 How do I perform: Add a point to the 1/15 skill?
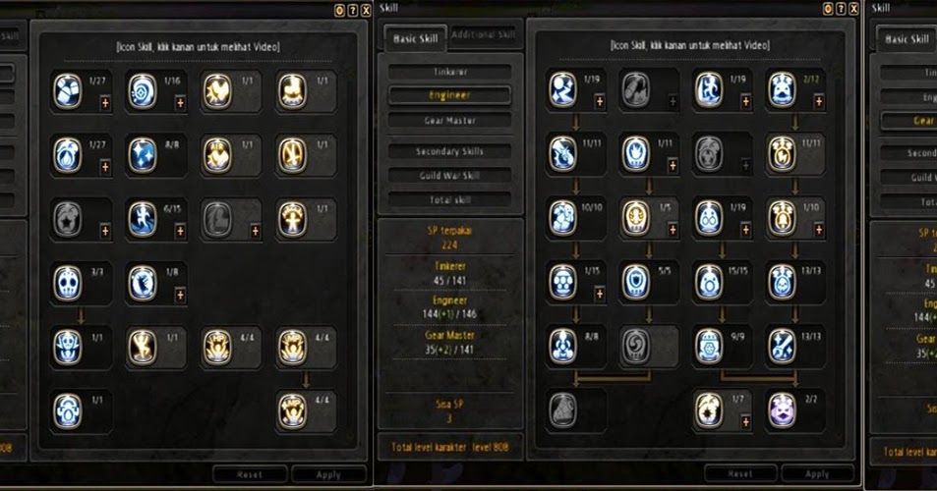[x=600, y=294]
